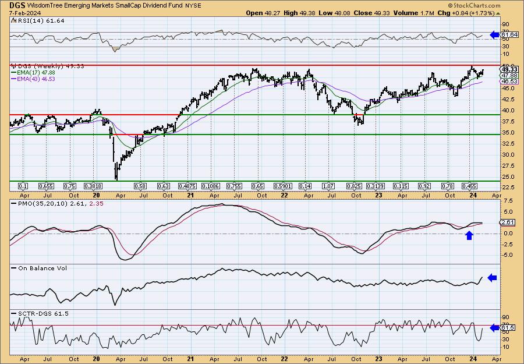Click the 0.78 dividend marker

point(448,186)
